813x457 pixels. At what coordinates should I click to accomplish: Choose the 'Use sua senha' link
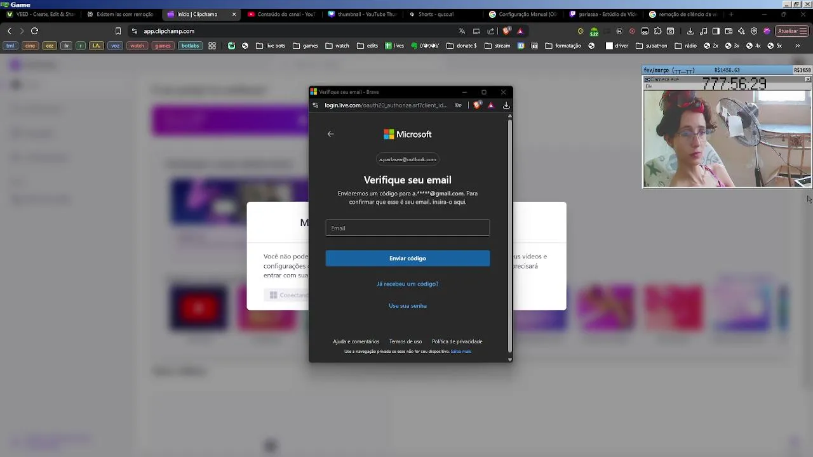[408, 306]
